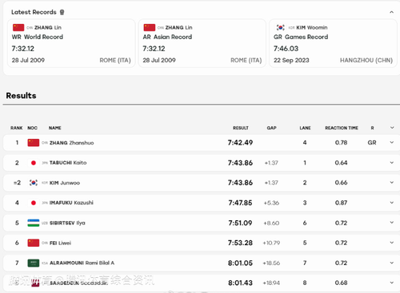Expand the 8:01.43 result row

(391, 283)
